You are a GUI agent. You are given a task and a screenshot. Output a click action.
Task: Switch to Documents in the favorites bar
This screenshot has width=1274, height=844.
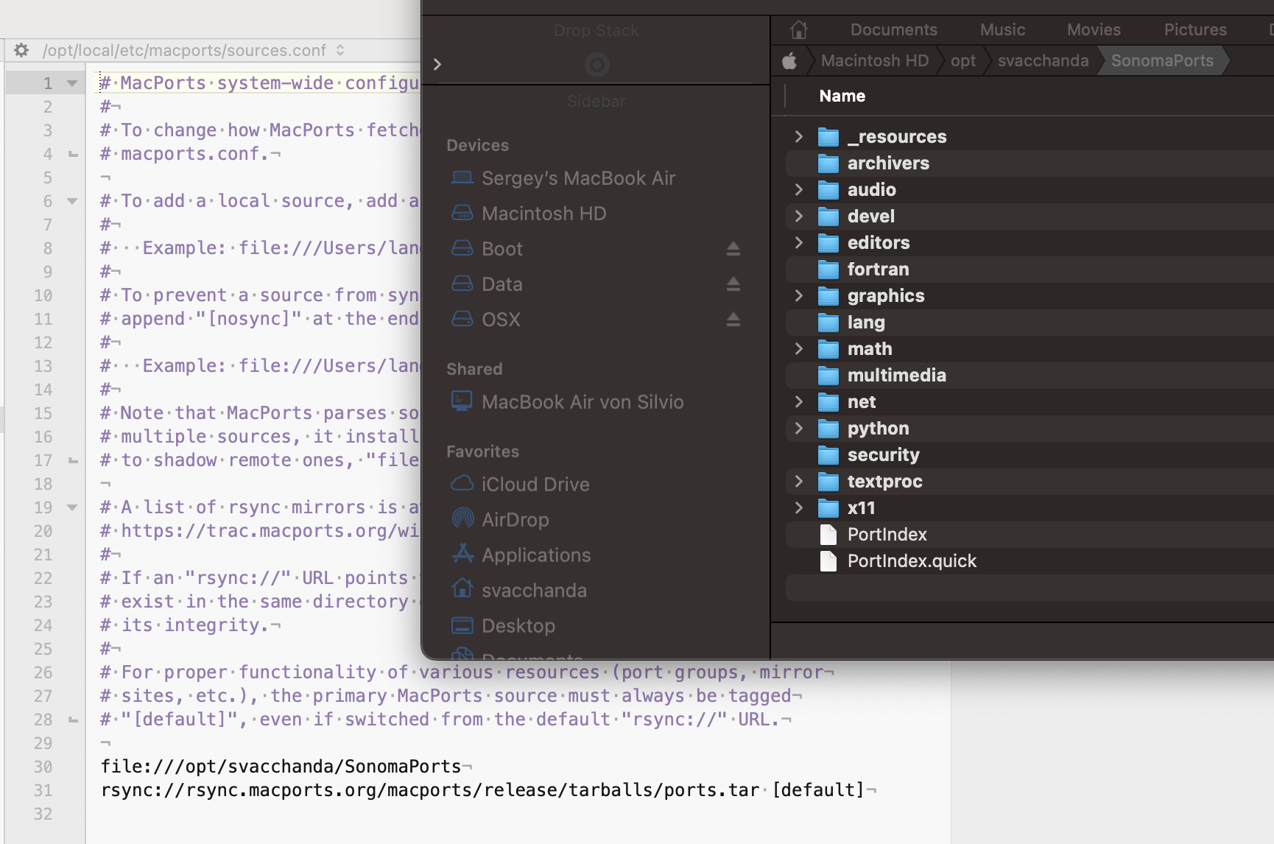point(894,29)
